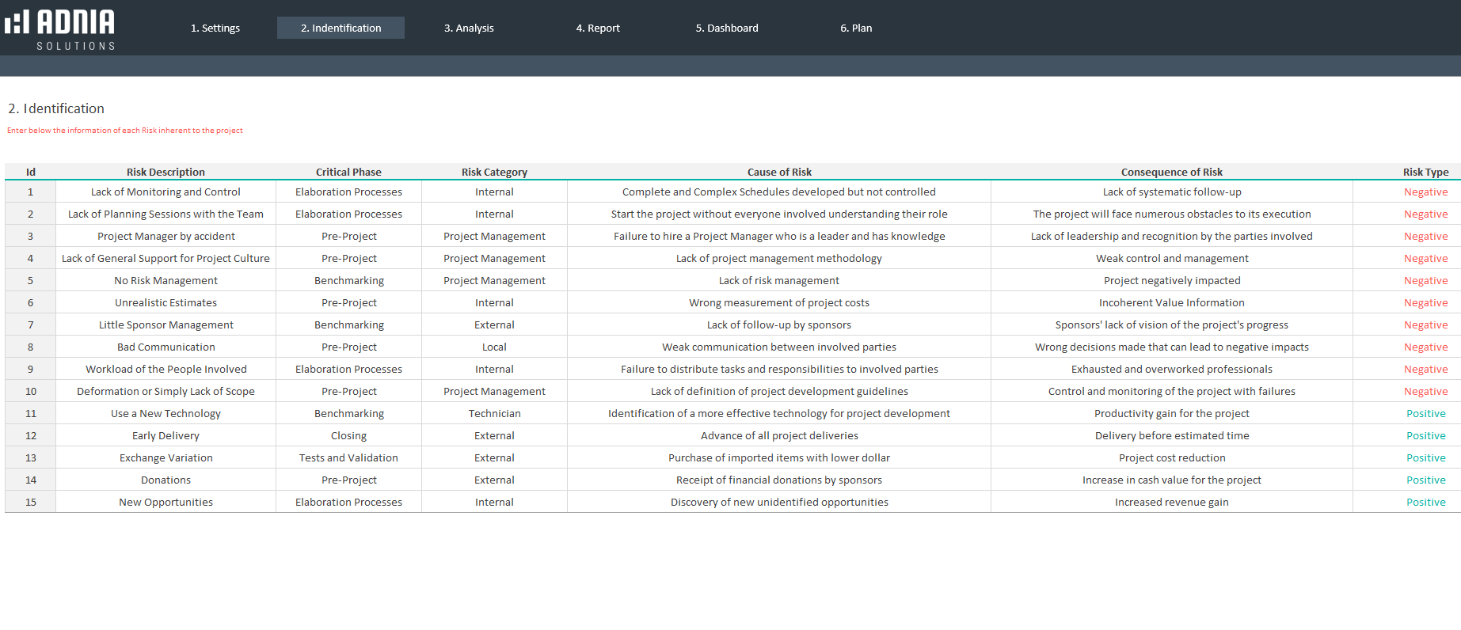Click the Critical Phase column header

pos(348,172)
